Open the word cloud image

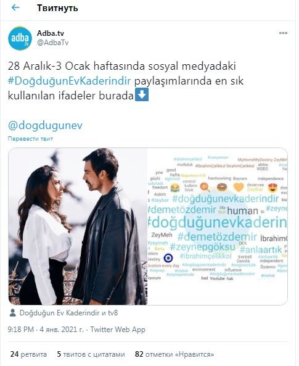coord(218,226)
